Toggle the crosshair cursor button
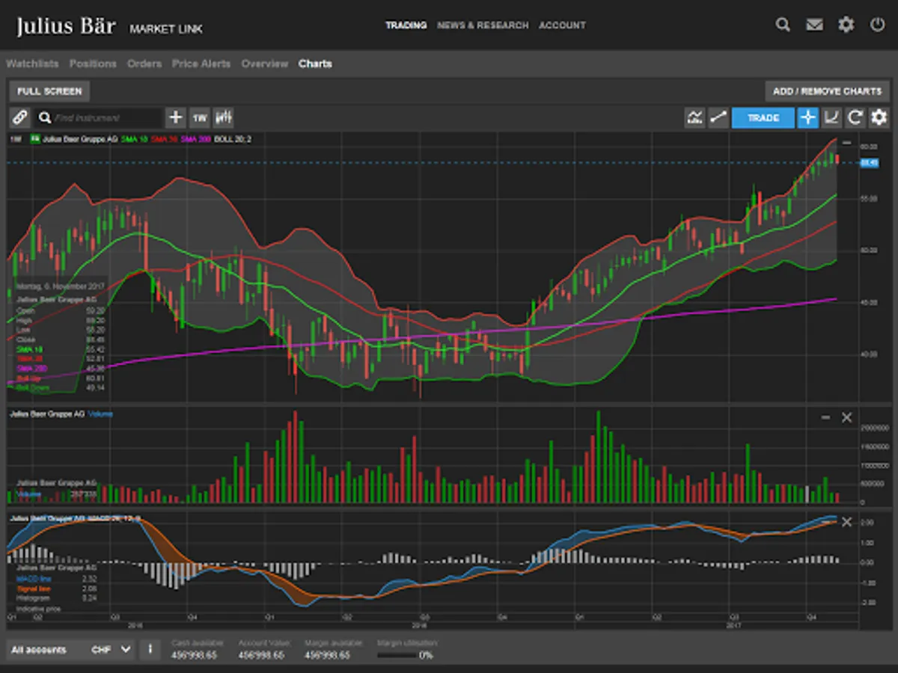The height and width of the screenshot is (673, 898). coord(807,117)
